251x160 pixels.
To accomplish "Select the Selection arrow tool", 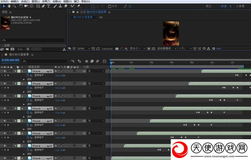I will tap(4, 6).
